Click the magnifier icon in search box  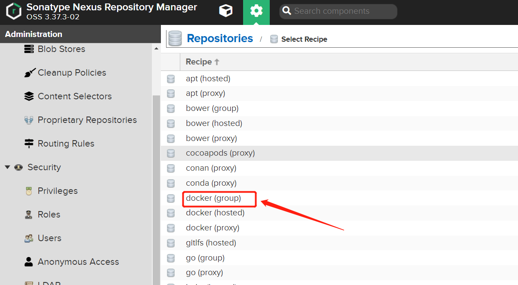287,12
